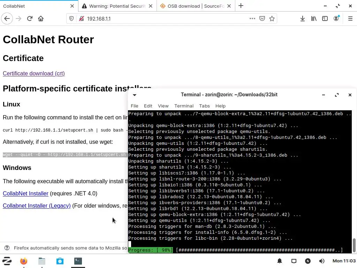This screenshot has width=357, height=268.
Task: Open the Terminal window dropdown arrow
Action: 135,95
